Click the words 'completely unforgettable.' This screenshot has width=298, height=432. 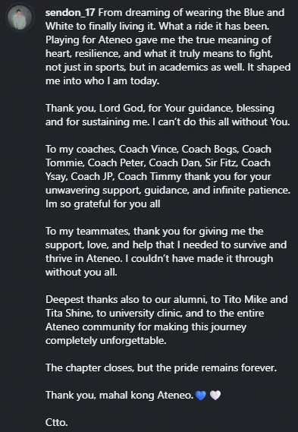(x=106, y=341)
